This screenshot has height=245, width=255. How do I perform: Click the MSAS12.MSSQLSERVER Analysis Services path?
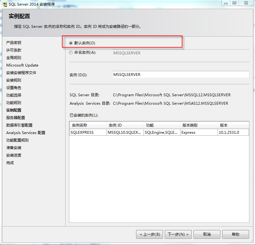tap(170, 103)
